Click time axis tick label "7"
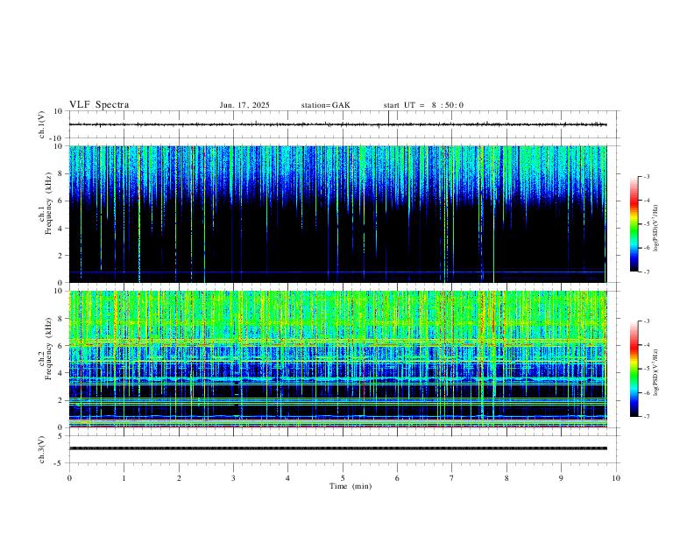 pyautogui.click(x=452, y=478)
